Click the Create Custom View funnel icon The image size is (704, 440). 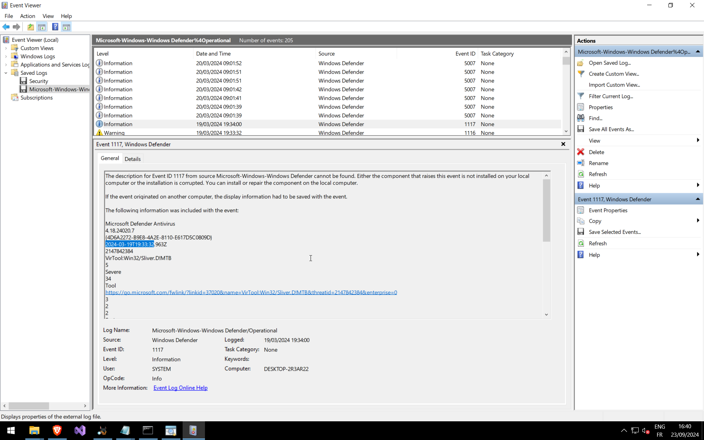point(581,74)
